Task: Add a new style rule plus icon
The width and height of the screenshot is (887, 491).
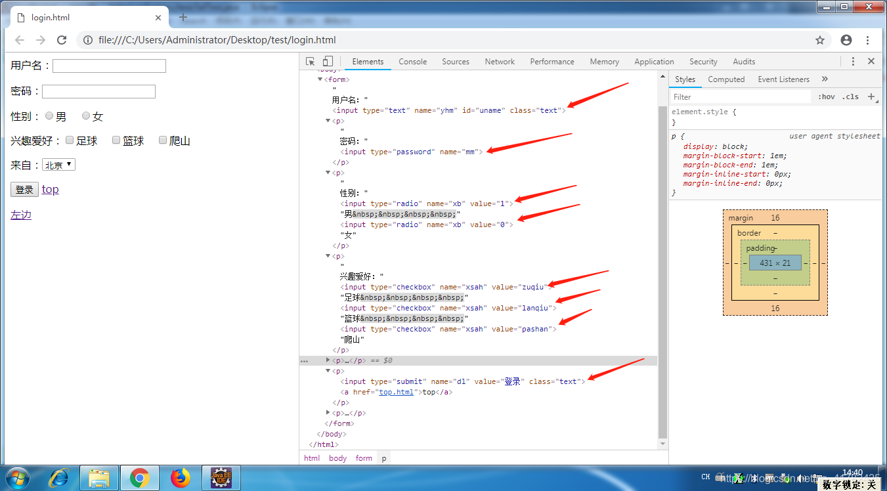Action: pos(871,96)
